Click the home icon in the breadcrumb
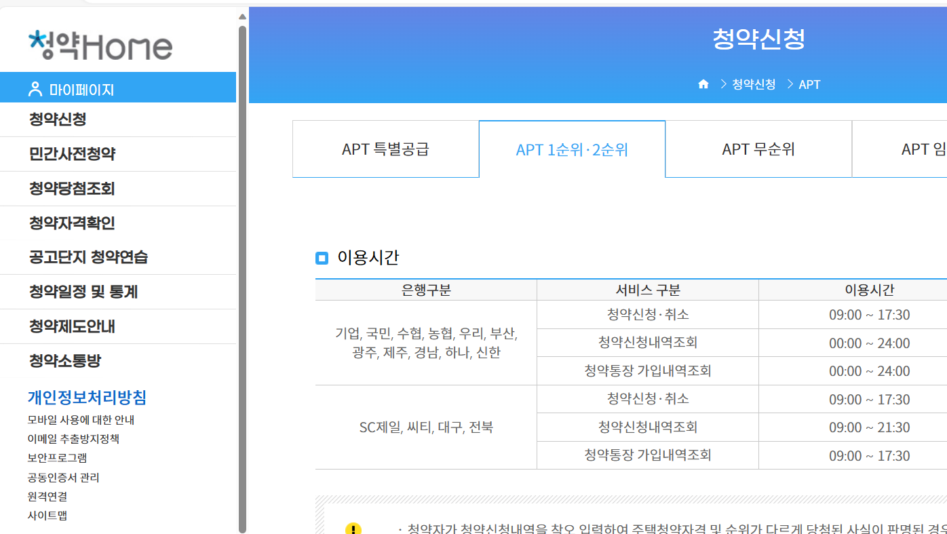This screenshot has height=534, width=947. [703, 84]
